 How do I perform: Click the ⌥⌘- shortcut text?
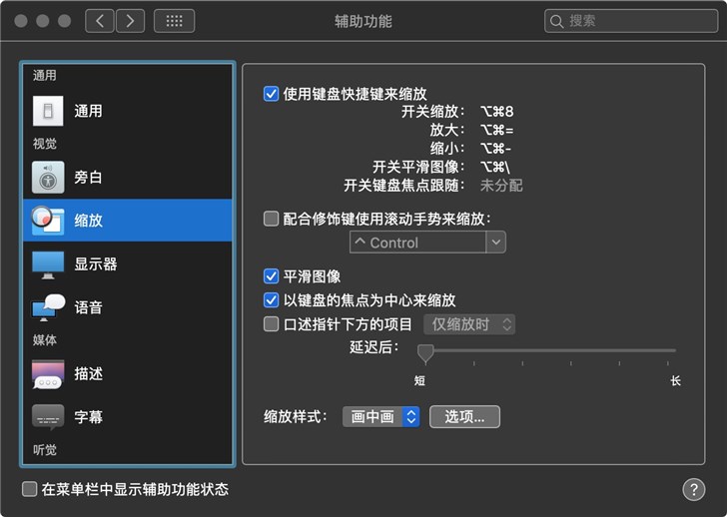(x=495, y=149)
